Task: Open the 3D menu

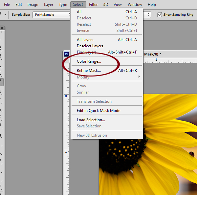Action: coord(105,5)
